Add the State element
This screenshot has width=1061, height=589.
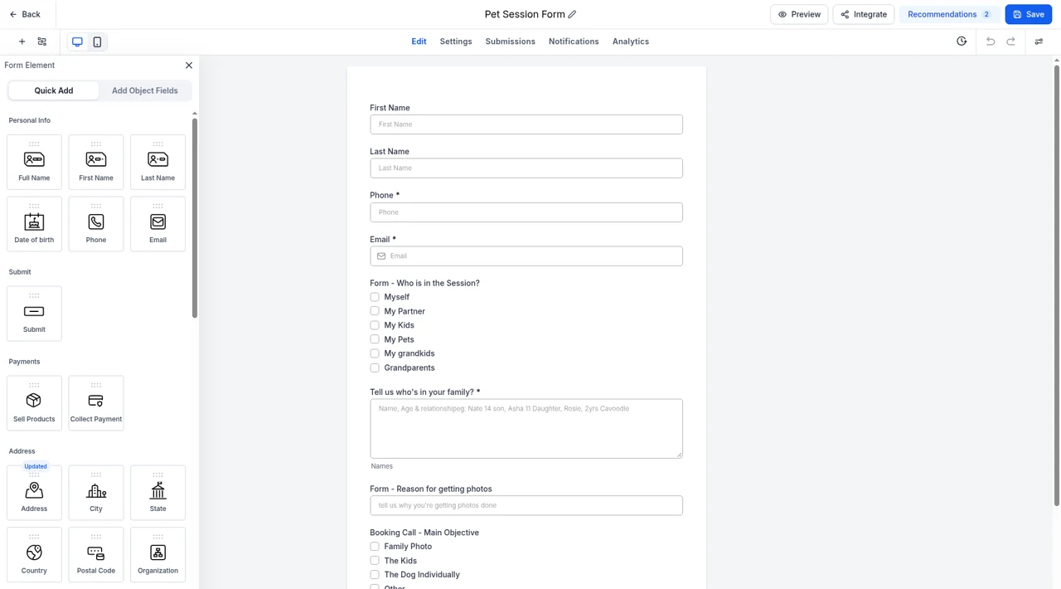(157, 493)
